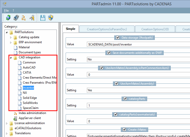Screen dimensions: 190x137
Task: Select the Inventor tree item label
Action: 28,88
